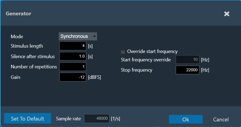Click the Sample rate field showing 48000
The width and height of the screenshot is (241, 127).
click(x=97, y=119)
